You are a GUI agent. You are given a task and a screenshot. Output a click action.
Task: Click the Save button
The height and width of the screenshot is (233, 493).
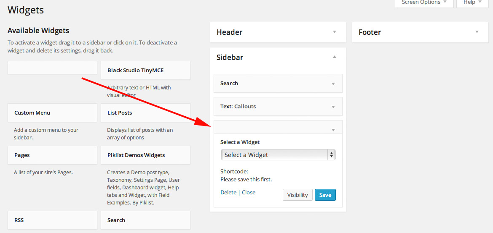325,195
